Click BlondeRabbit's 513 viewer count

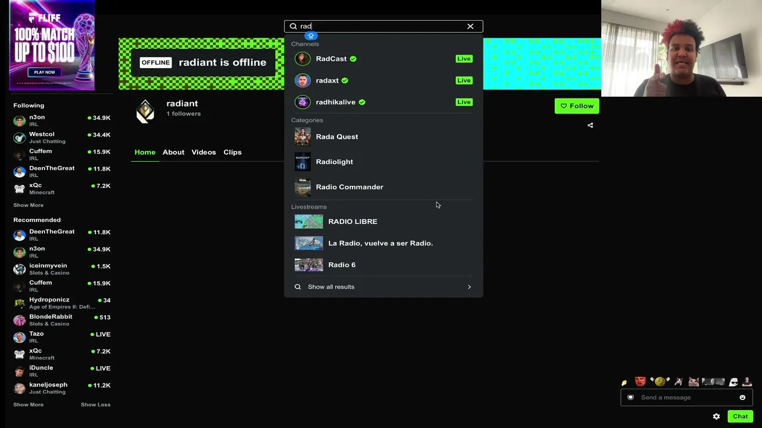click(x=105, y=317)
